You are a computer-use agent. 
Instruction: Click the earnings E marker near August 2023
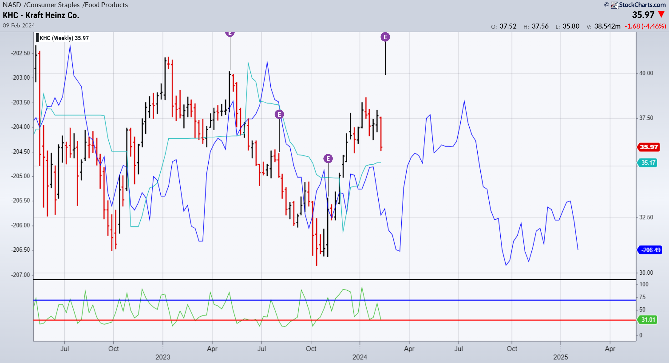[x=279, y=114]
